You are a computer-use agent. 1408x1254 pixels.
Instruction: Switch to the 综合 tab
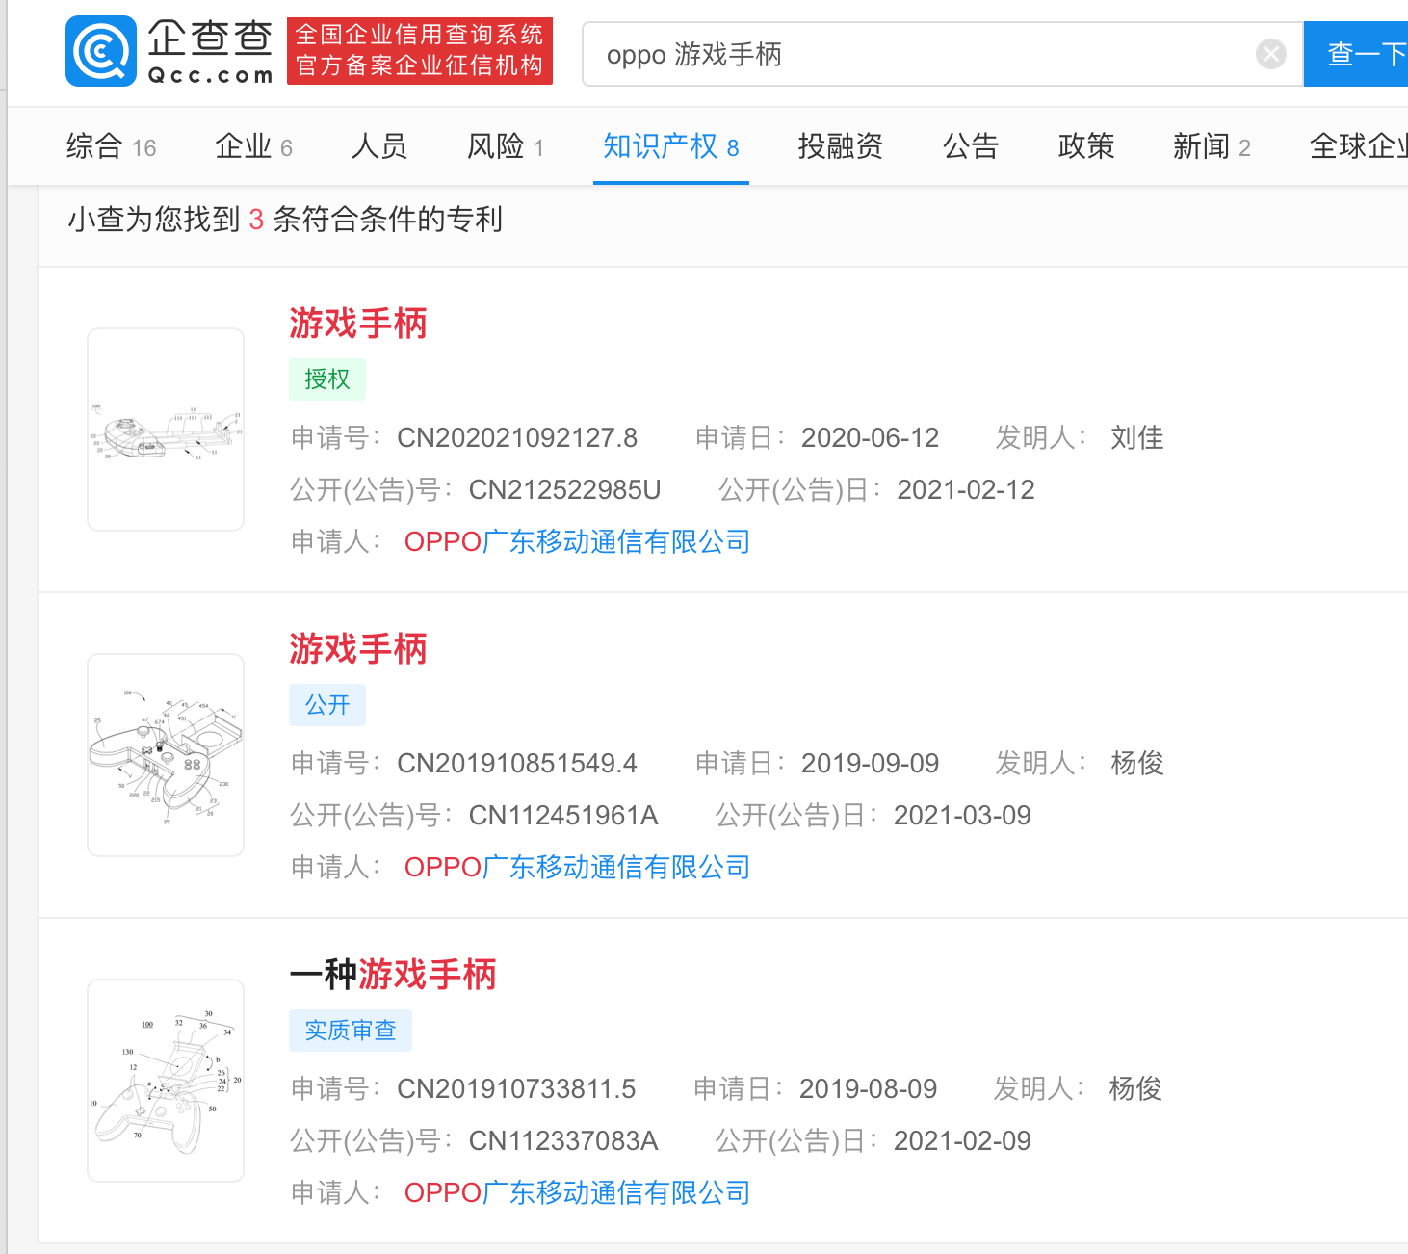[x=111, y=146]
